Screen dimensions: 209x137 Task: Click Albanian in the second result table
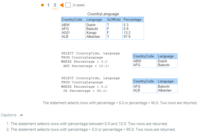pyautogui.click(x=165, y=90)
